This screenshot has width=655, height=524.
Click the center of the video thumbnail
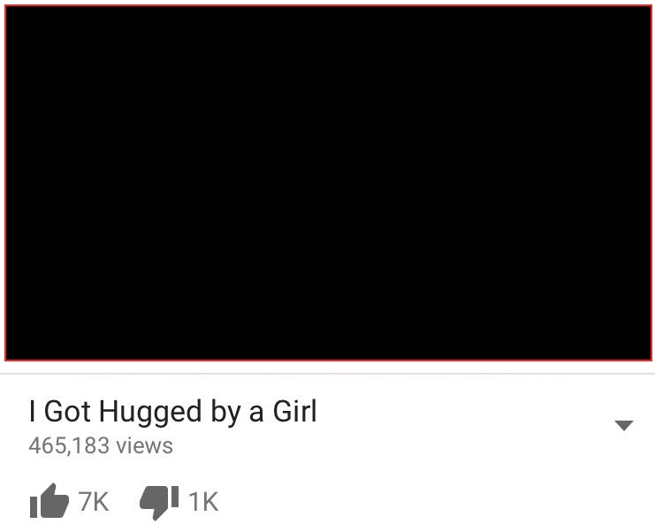(328, 183)
